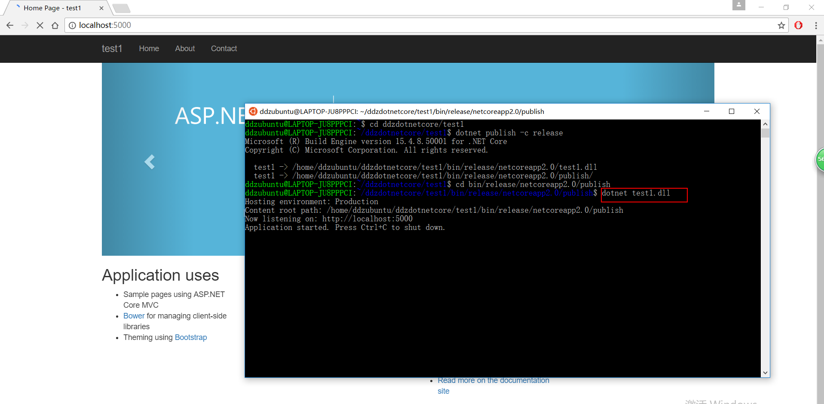The height and width of the screenshot is (404, 824).
Task: Follow the Bower link
Action: pos(134,316)
